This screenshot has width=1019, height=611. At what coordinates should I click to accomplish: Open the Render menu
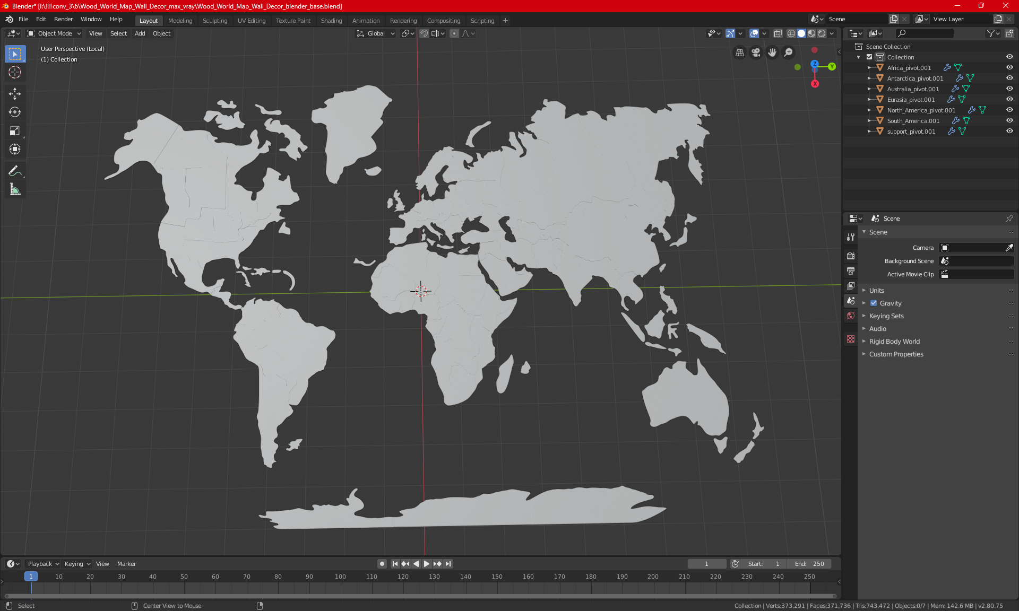click(63, 19)
